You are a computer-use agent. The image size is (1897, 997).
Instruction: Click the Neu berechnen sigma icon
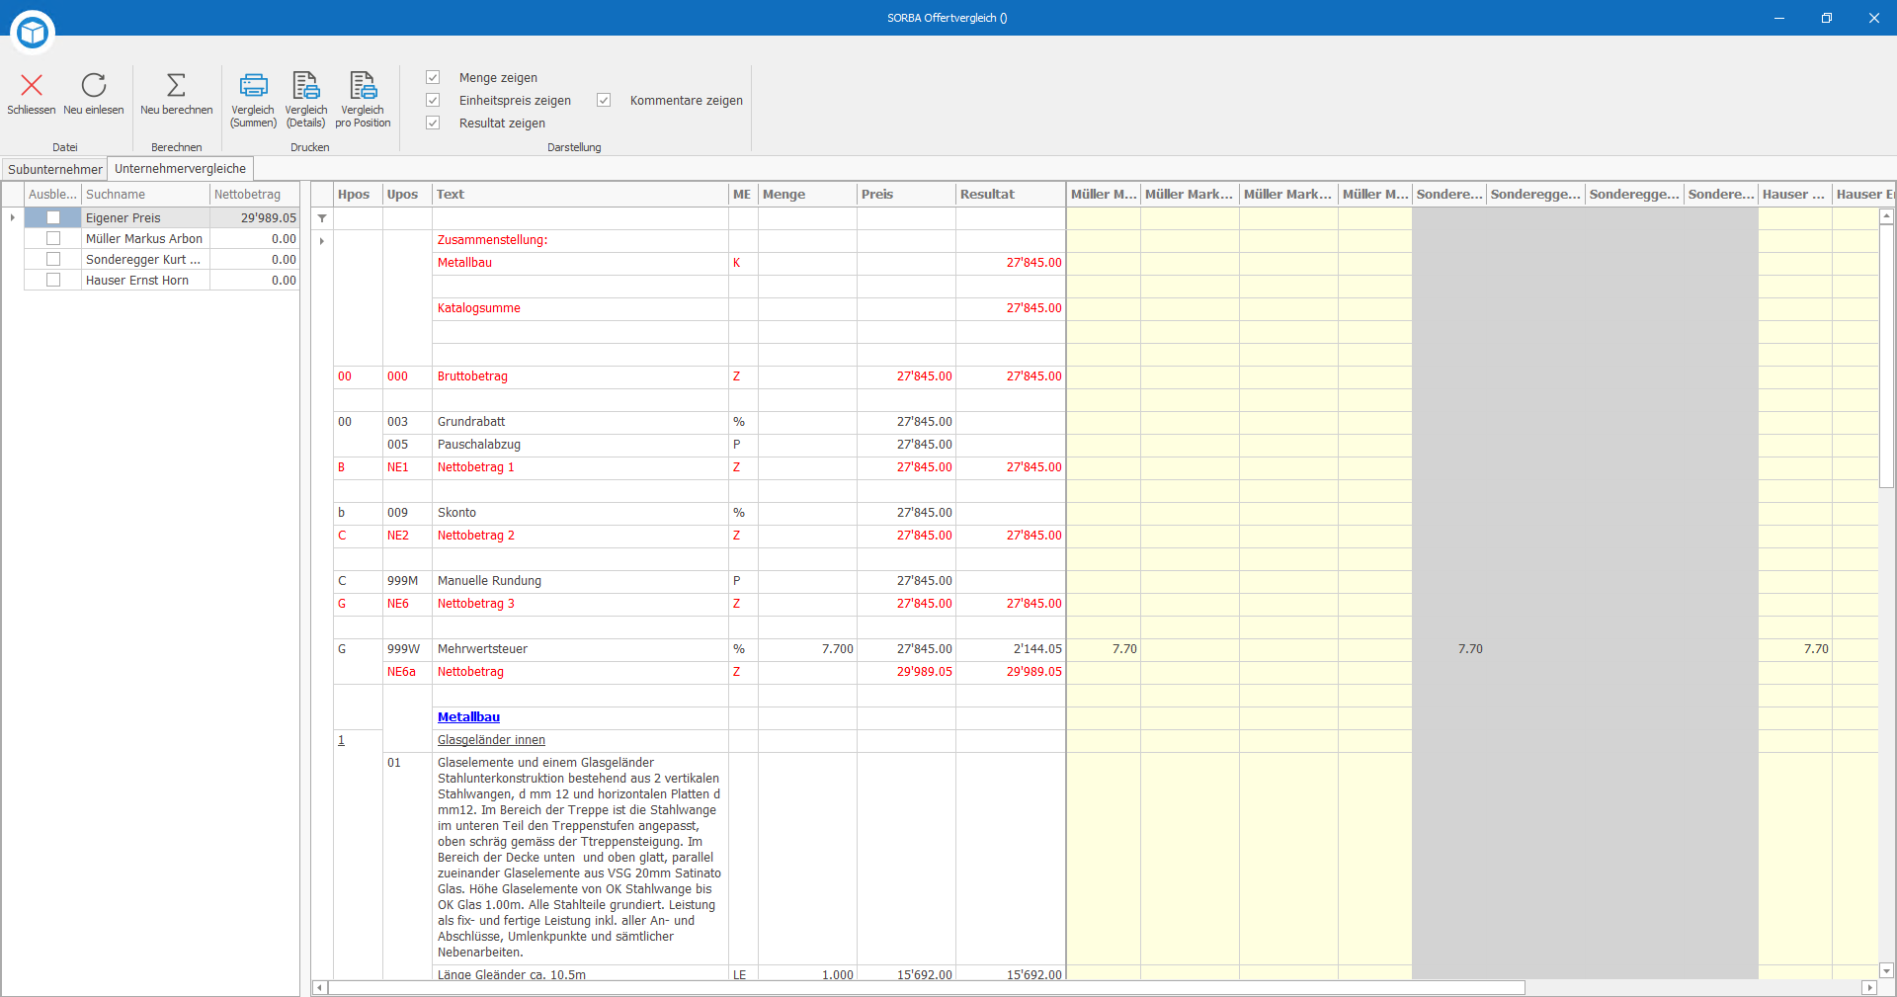176,85
